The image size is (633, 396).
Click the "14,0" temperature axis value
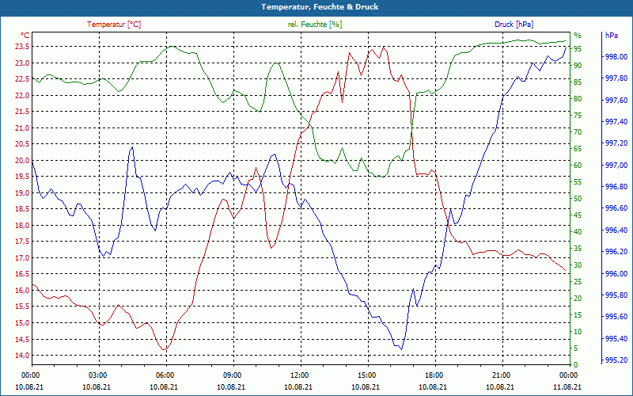(22, 355)
